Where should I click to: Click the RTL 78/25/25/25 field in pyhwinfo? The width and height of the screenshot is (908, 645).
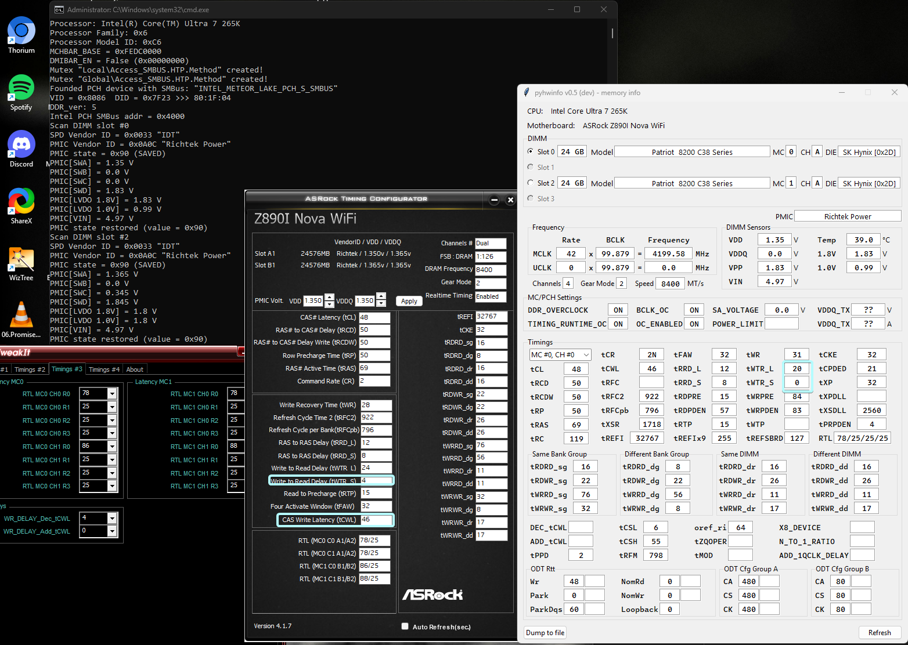[x=863, y=438]
